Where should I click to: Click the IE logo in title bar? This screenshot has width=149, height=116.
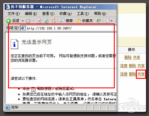tap(7, 7)
